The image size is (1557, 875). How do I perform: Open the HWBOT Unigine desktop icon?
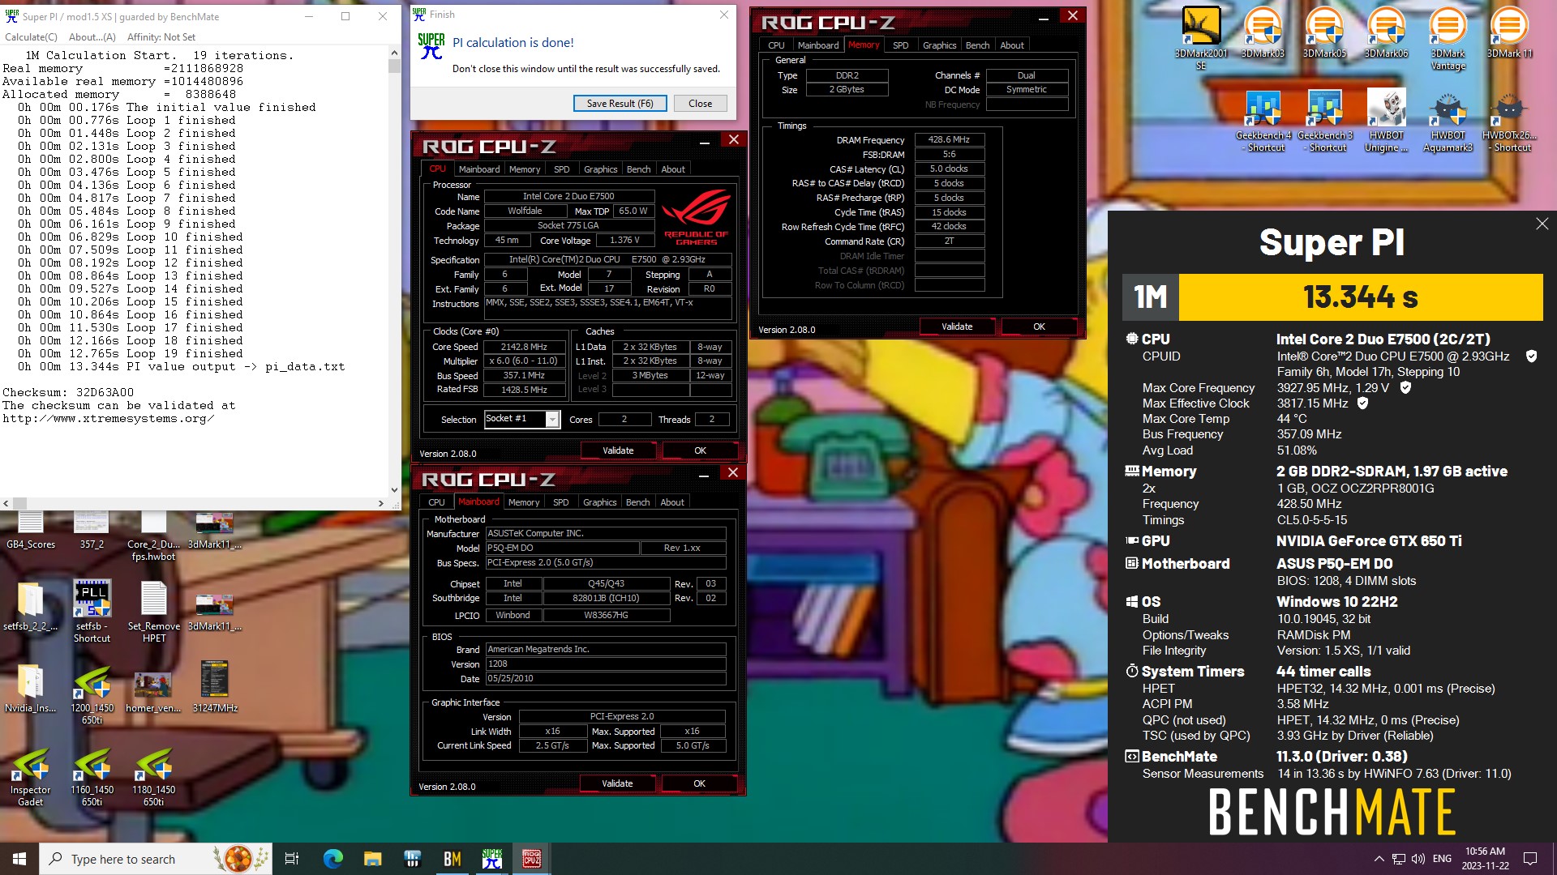click(1386, 121)
